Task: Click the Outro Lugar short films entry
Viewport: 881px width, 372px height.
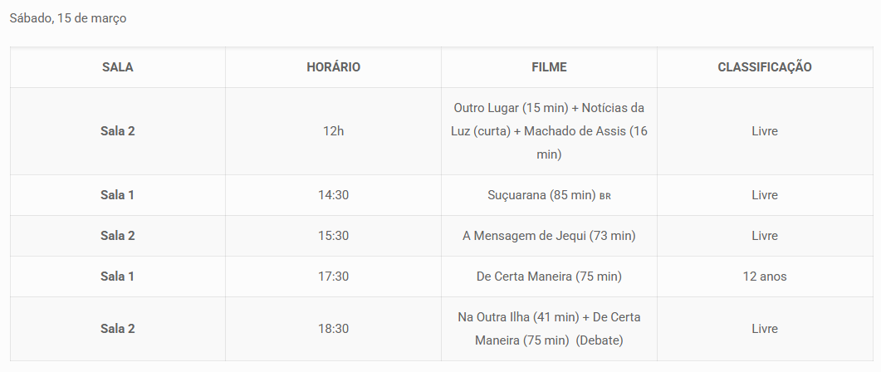Action: (549, 131)
